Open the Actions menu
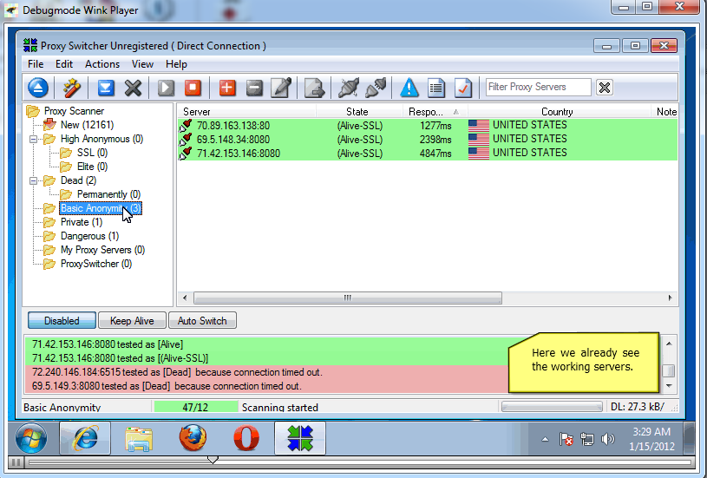 (x=102, y=64)
